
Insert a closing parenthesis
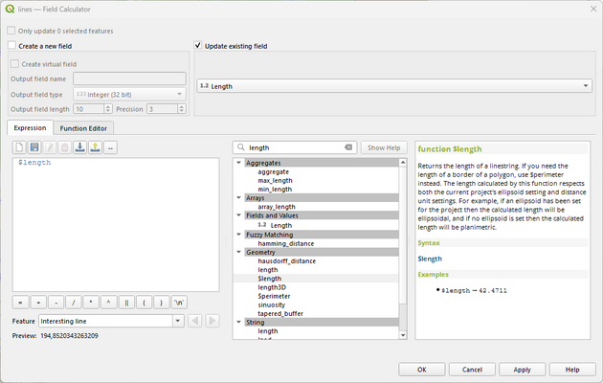pyautogui.click(x=162, y=303)
